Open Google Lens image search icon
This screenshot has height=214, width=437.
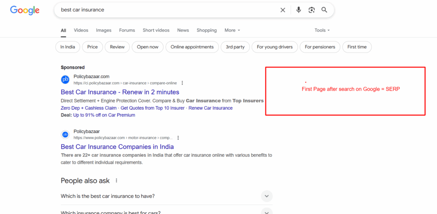pos(311,10)
